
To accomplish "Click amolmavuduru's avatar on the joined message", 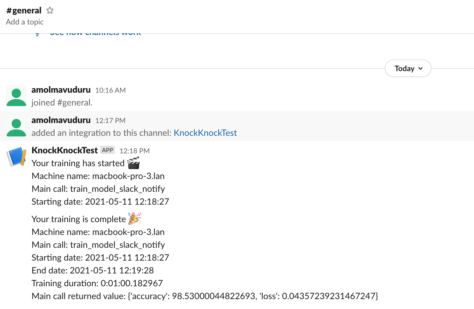I will coord(16,96).
